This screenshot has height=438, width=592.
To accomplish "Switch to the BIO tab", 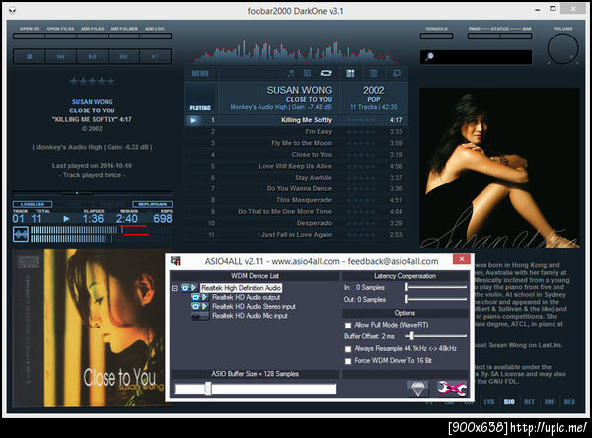I will pos(509,402).
